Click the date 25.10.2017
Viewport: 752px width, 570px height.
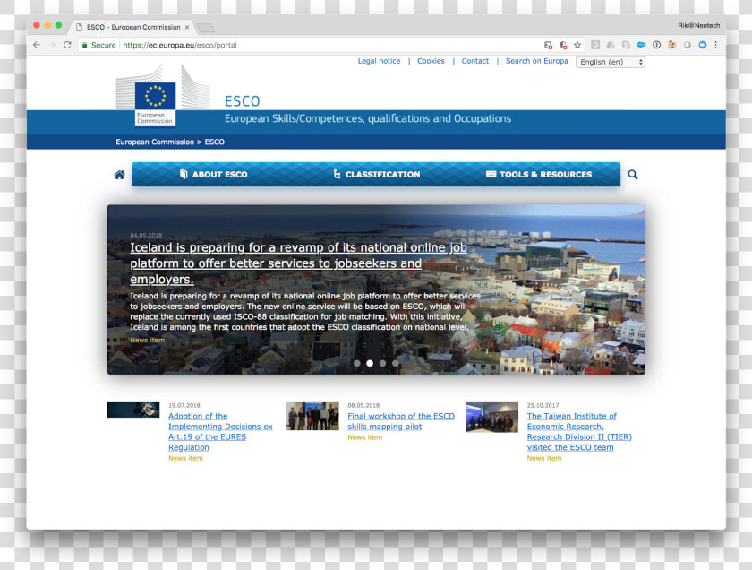coord(543,405)
